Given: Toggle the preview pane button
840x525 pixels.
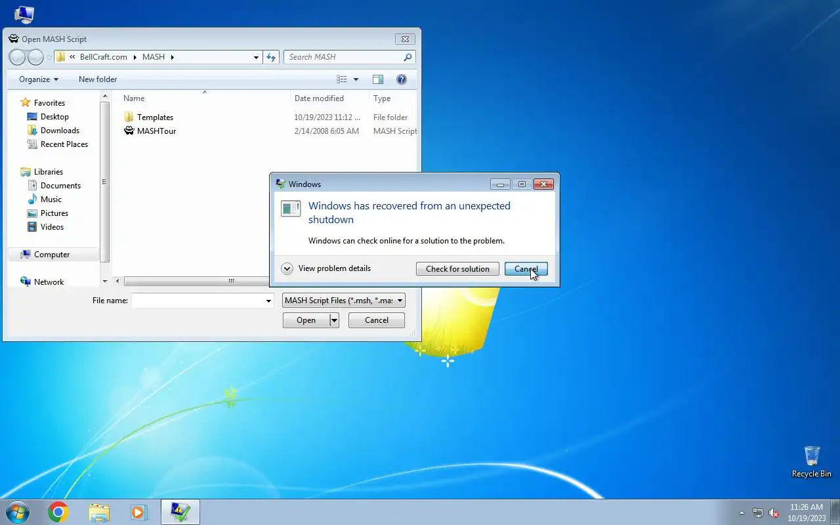Looking at the screenshot, I should [378, 79].
